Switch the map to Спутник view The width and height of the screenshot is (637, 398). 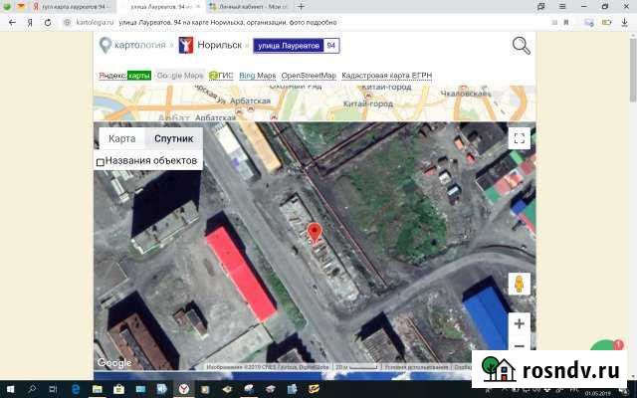click(x=174, y=139)
